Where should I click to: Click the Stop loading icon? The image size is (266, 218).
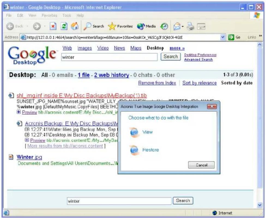pos(53,26)
